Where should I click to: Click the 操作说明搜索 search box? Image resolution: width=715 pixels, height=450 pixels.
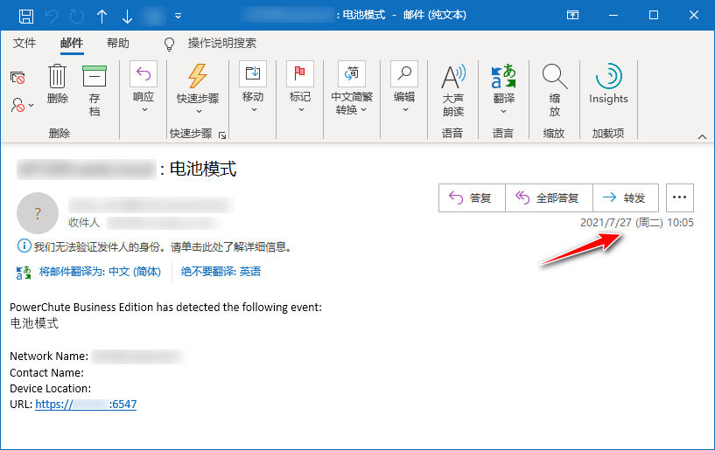[x=221, y=43]
